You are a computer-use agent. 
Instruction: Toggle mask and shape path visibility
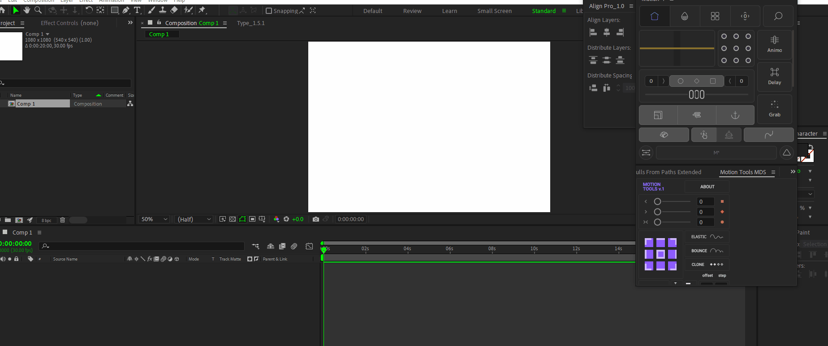tap(242, 219)
